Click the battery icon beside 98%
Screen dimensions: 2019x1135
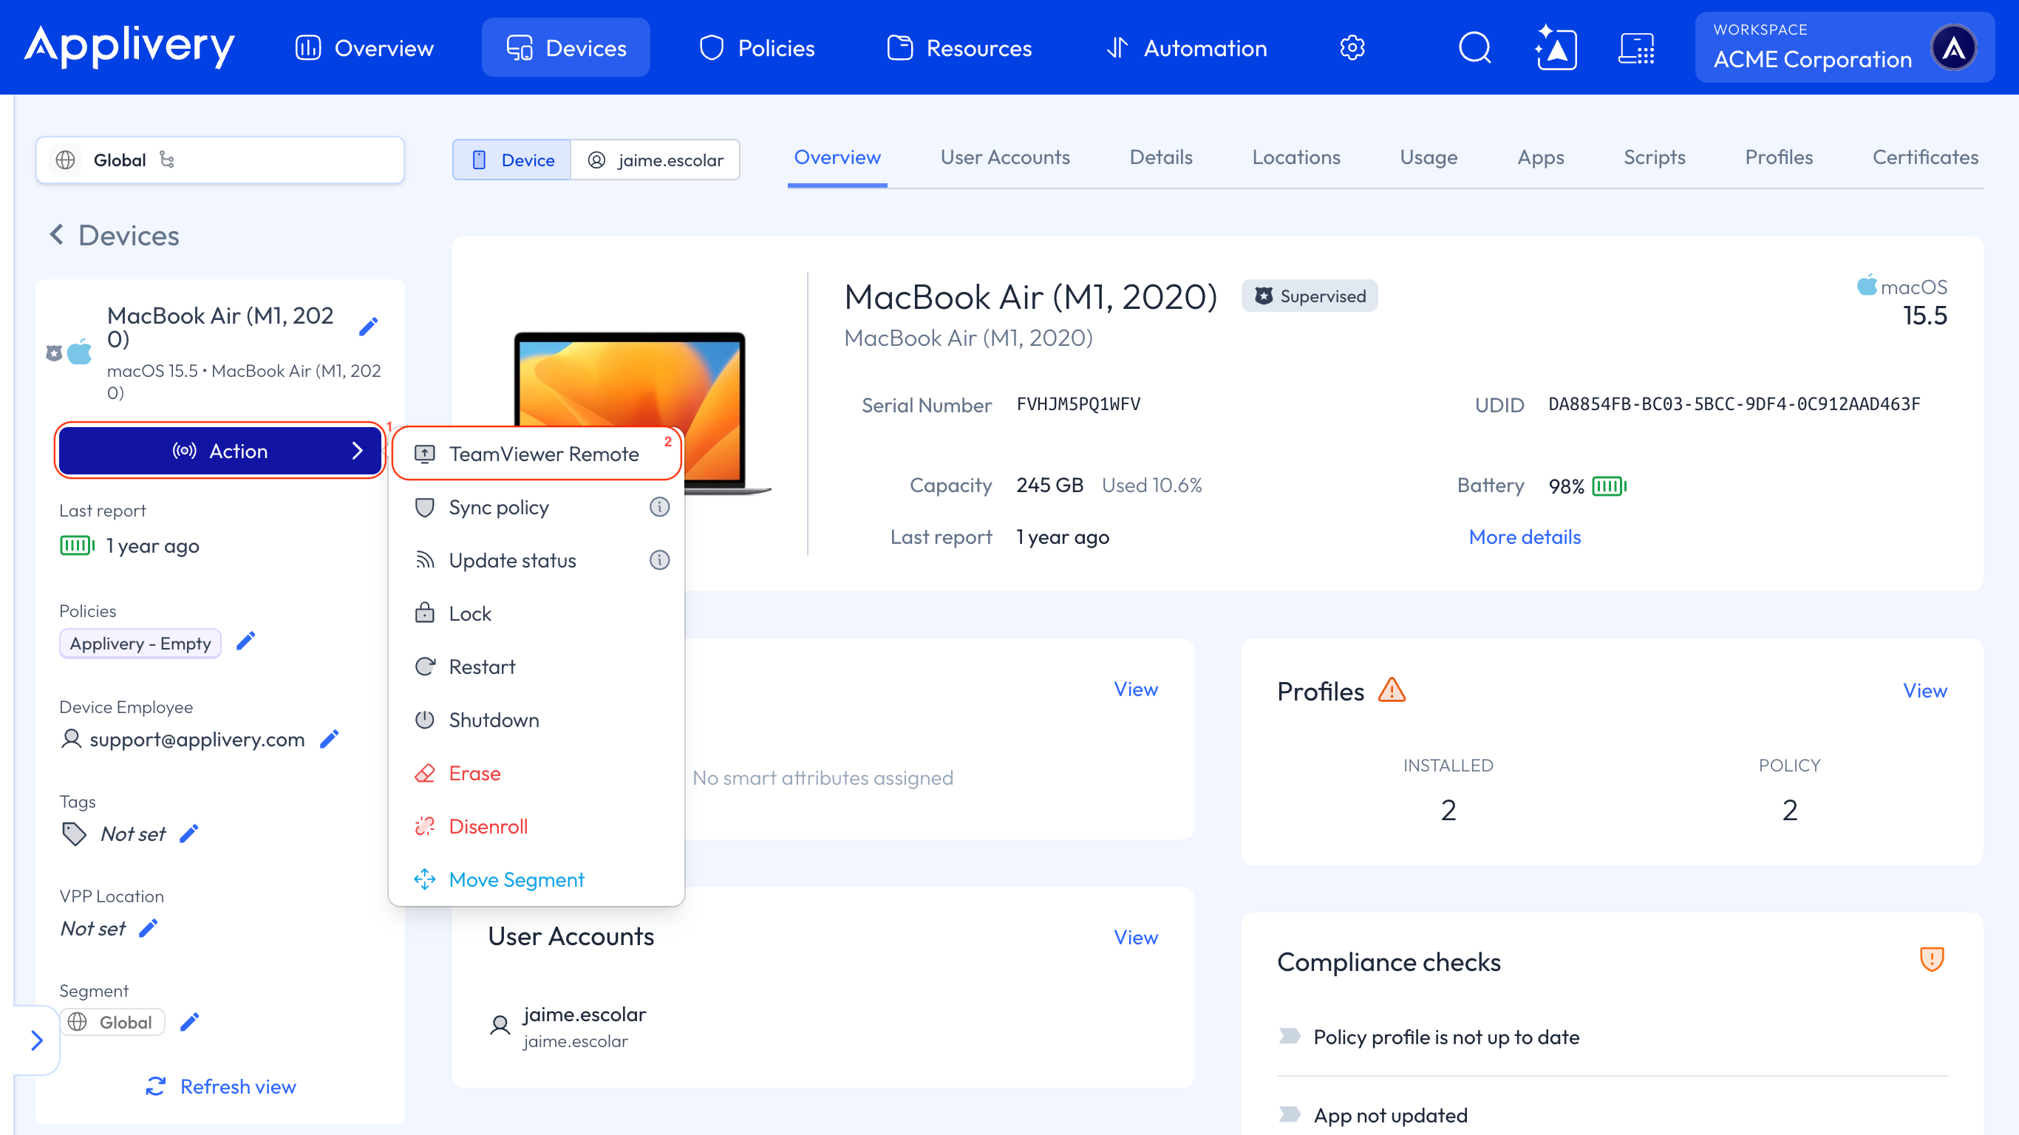pos(1609,486)
